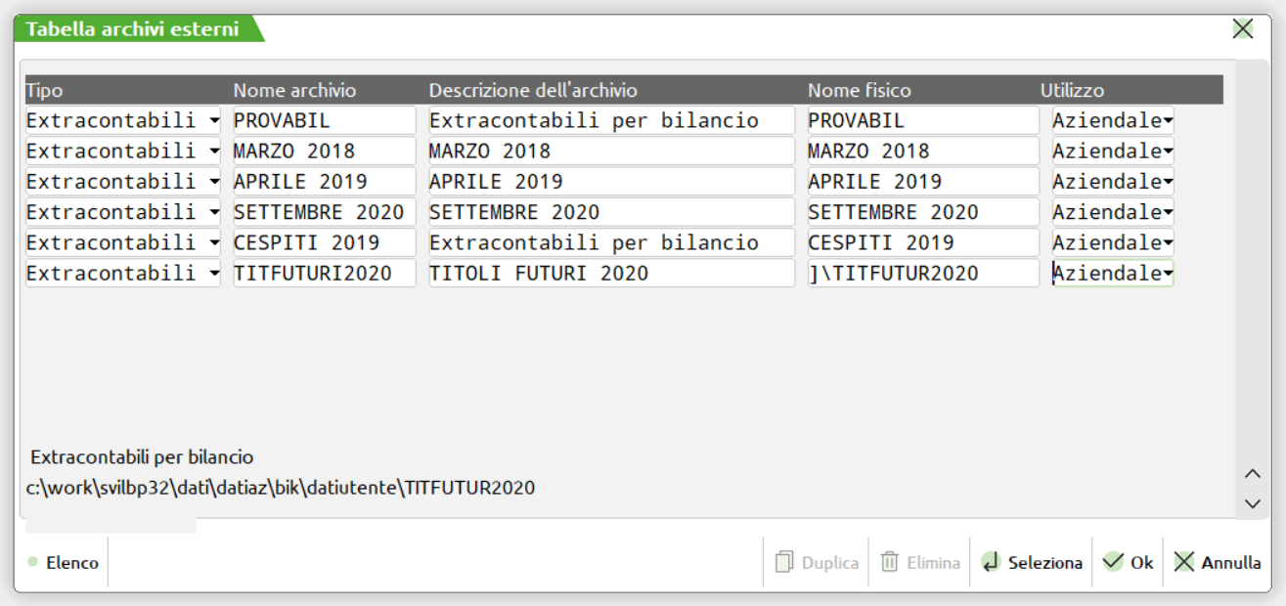Click the Nome archivio column header

tap(294, 91)
